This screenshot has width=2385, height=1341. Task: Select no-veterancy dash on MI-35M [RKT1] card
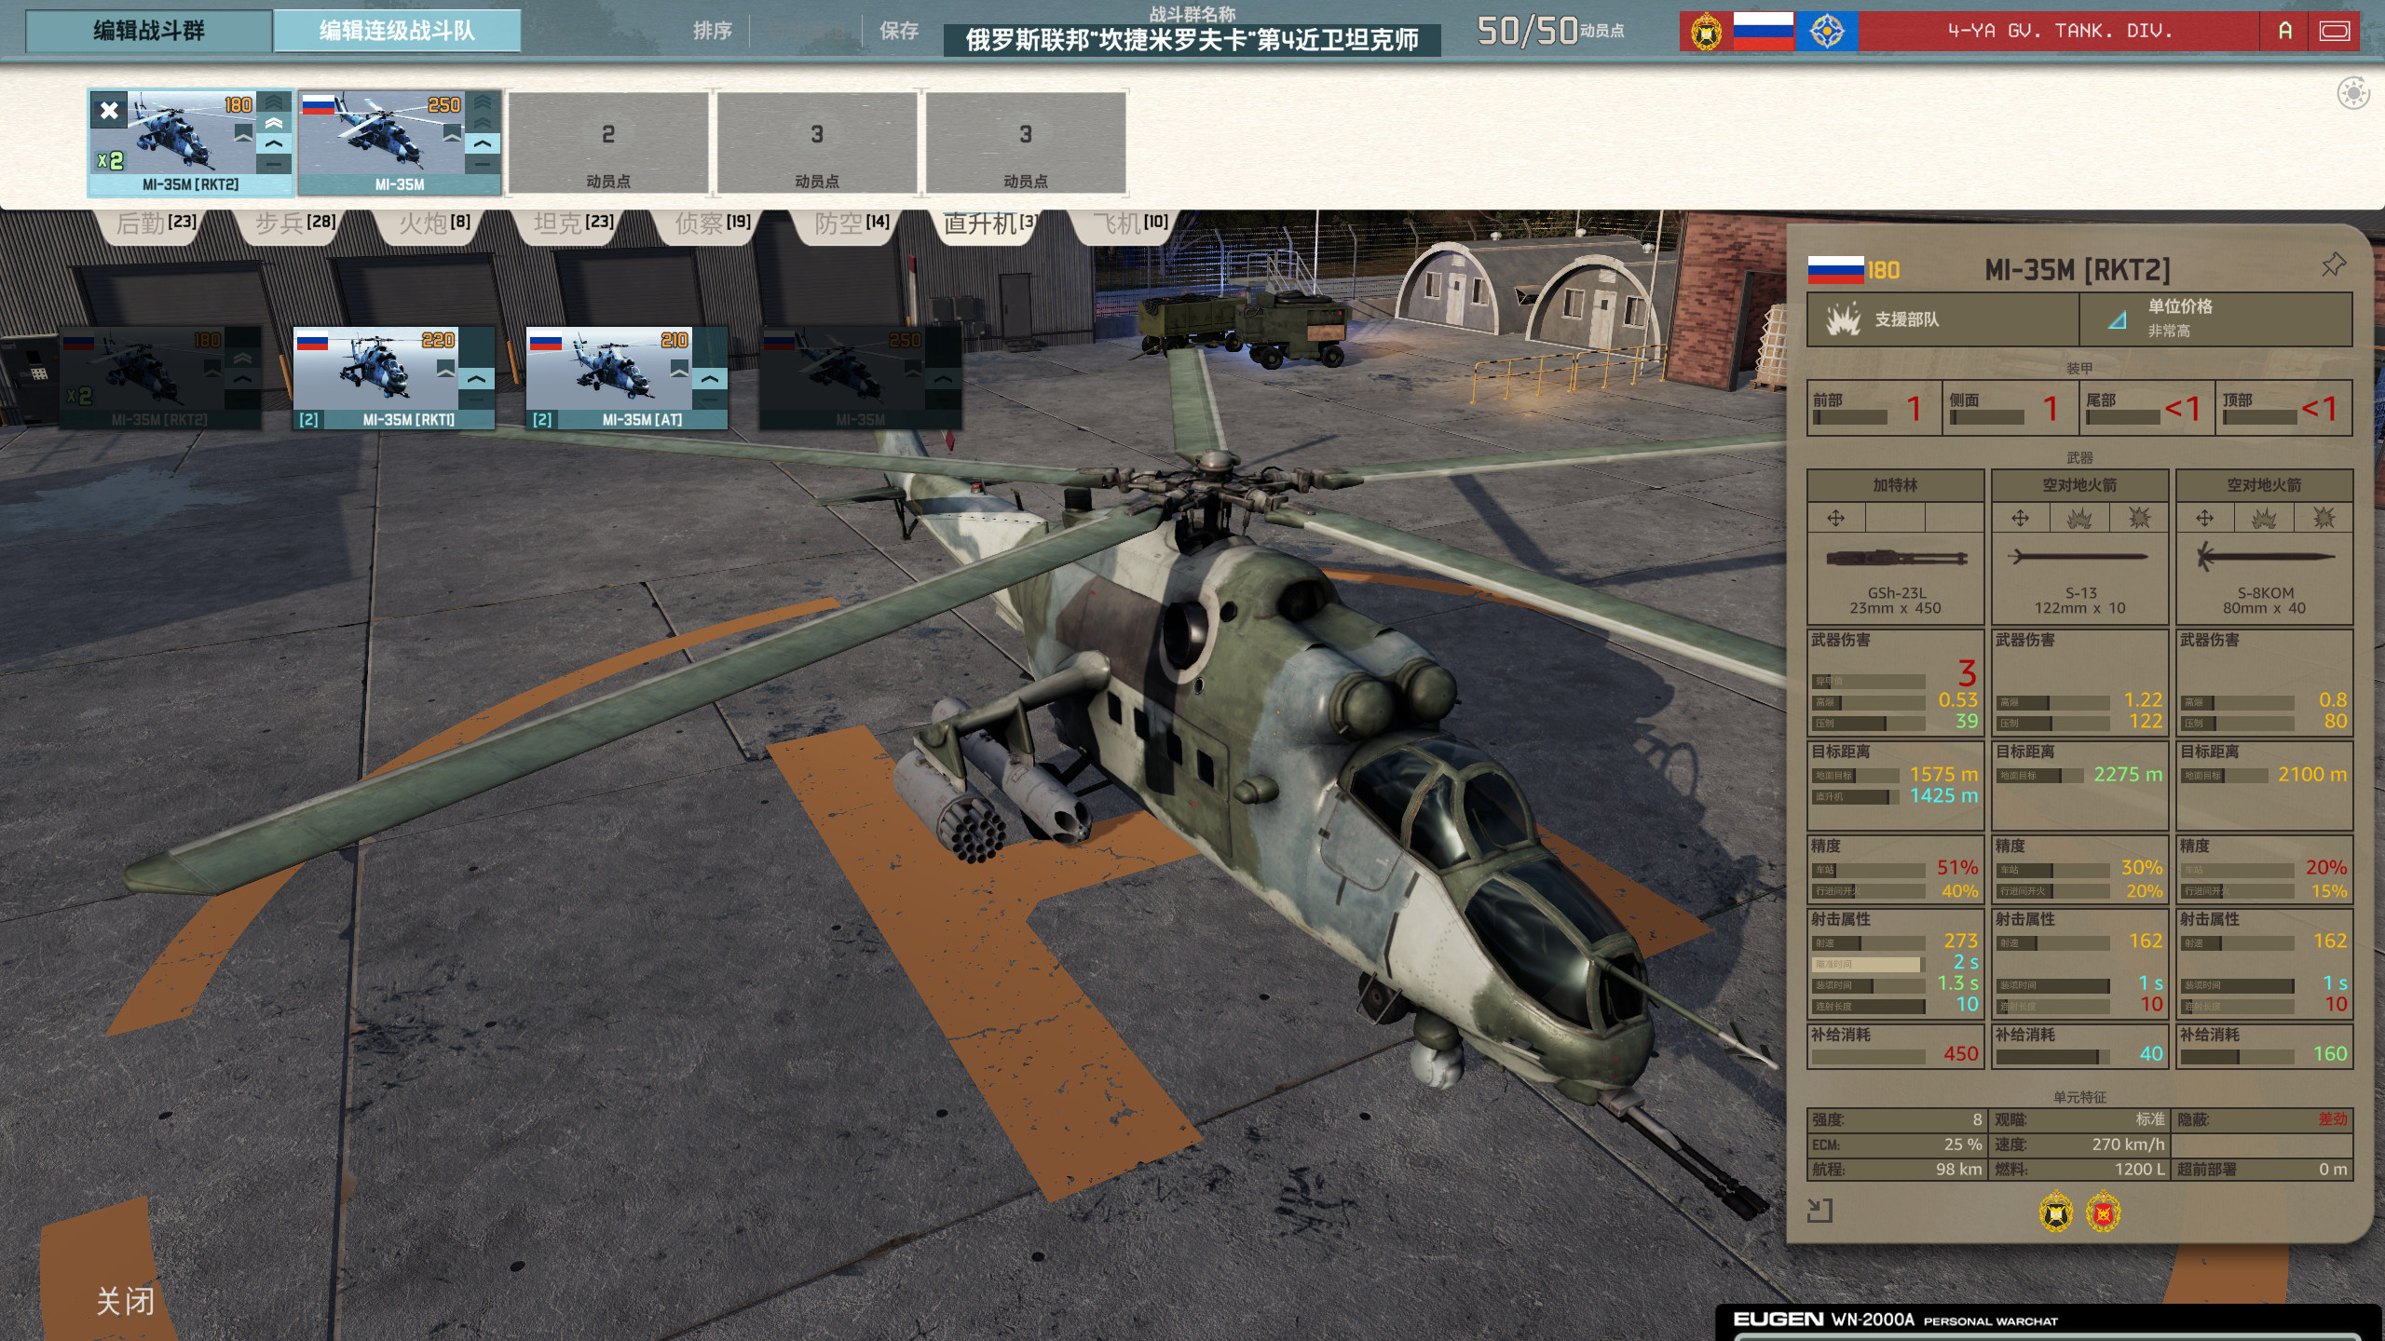tap(476, 400)
